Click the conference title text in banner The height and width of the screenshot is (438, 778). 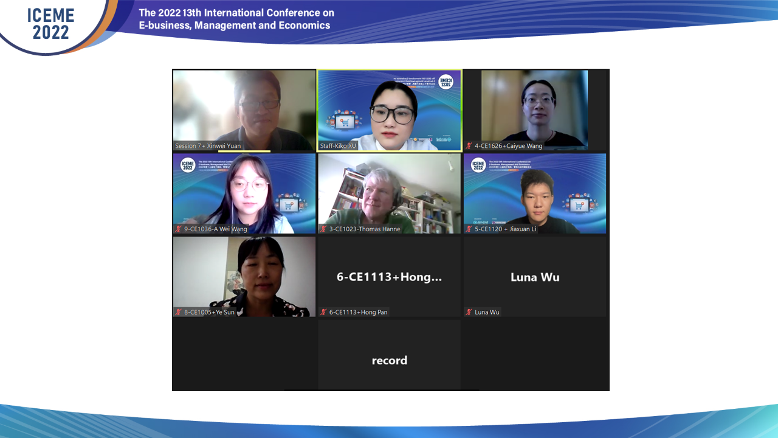coord(236,19)
